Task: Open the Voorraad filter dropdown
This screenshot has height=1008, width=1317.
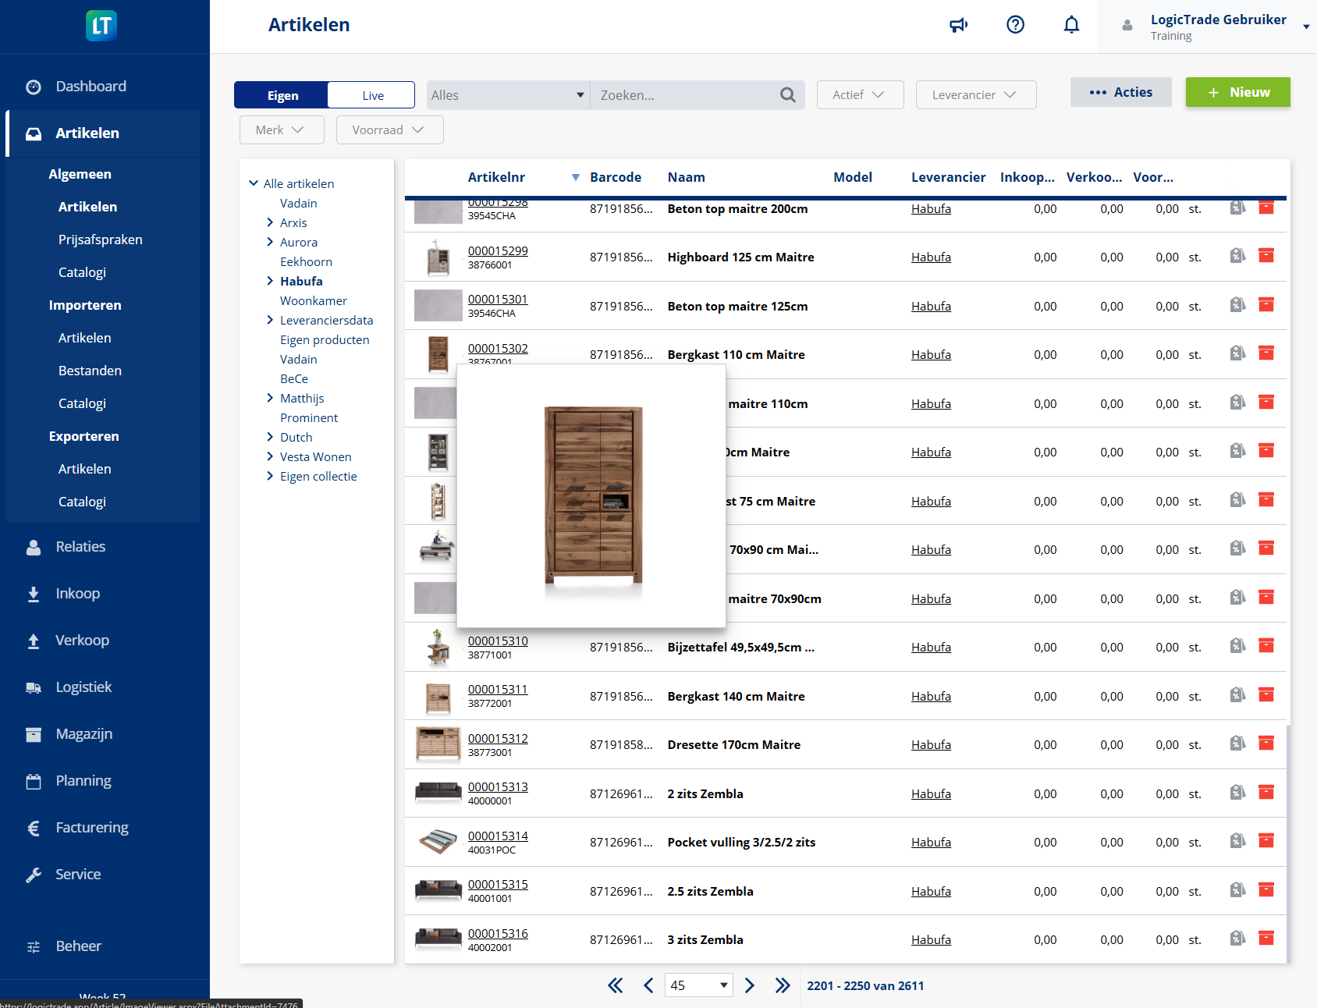Action: [389, 130]
